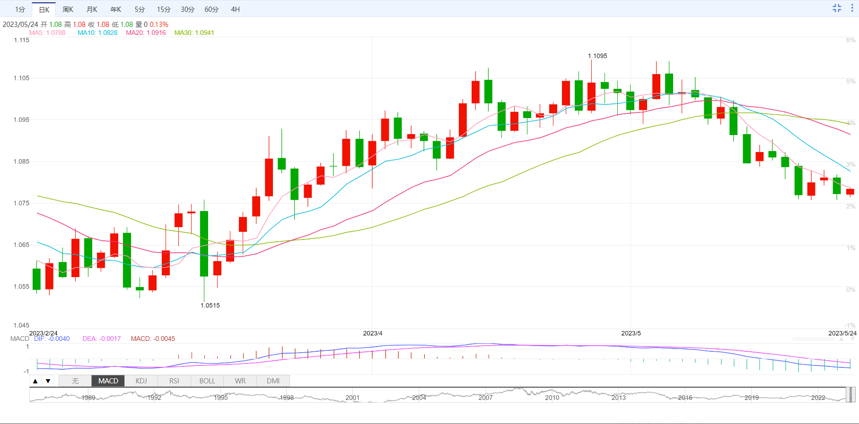Viewport: 859px width, 424px height.
Task: Click the 1.115 price axis label
Action: click(x=21, y=40)
